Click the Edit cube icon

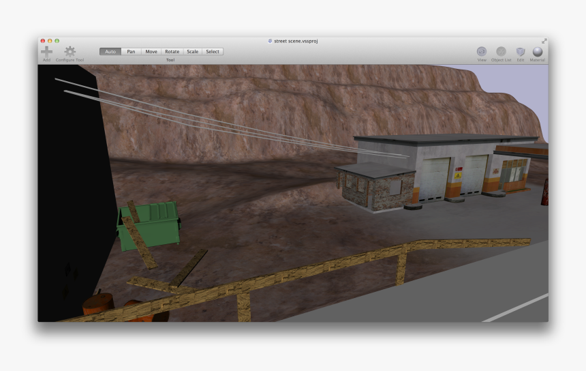[x=521, y=52]
